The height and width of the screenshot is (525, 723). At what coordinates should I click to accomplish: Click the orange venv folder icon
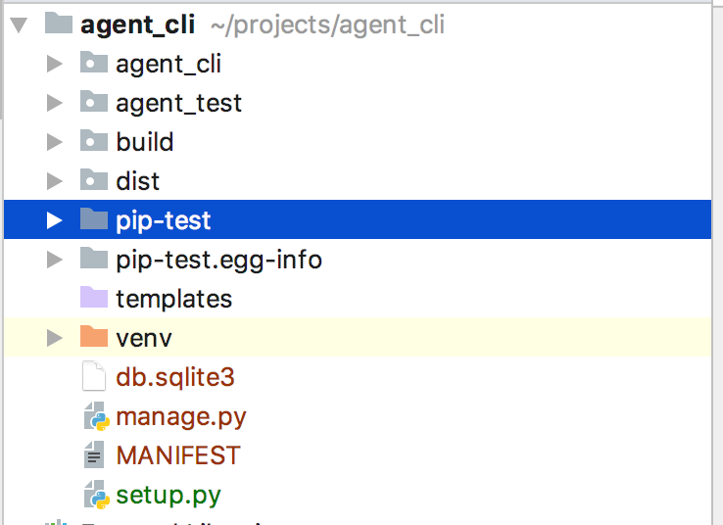tap(94, 337)
